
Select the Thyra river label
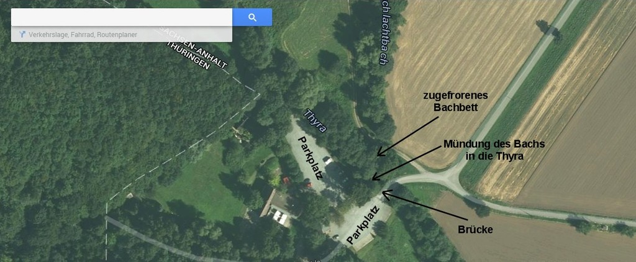tap(316, 120)
